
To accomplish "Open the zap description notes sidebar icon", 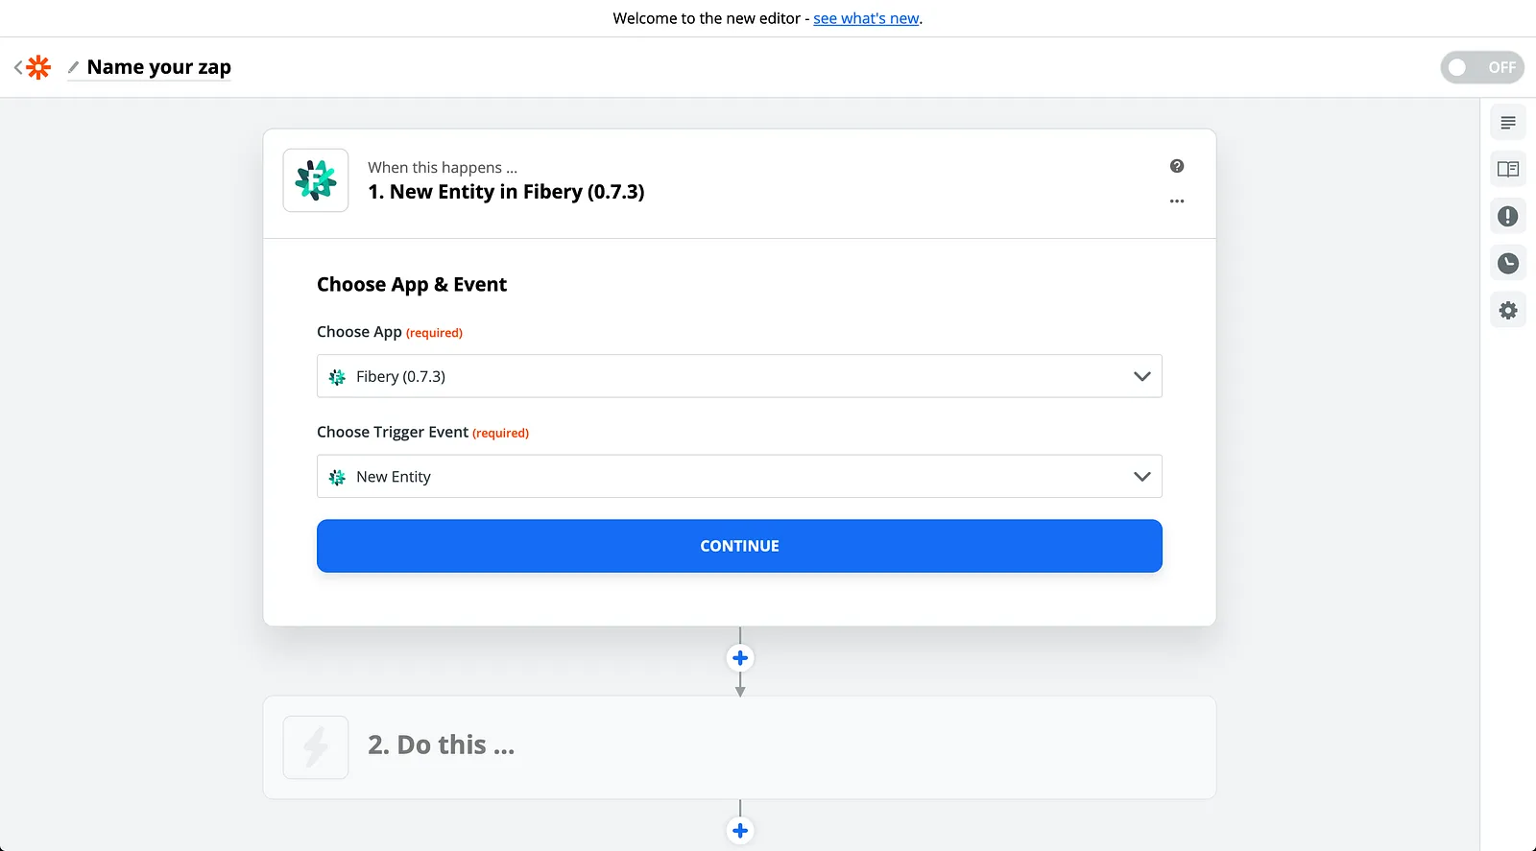I will click(1508, 123).
